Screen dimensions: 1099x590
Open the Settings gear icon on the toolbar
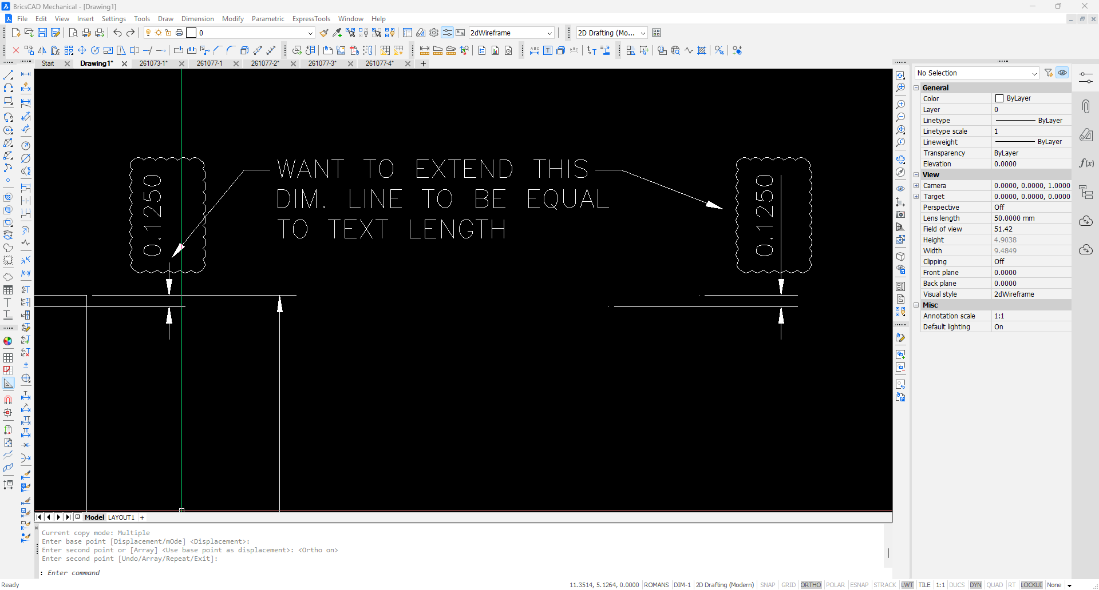pos(434,33)
